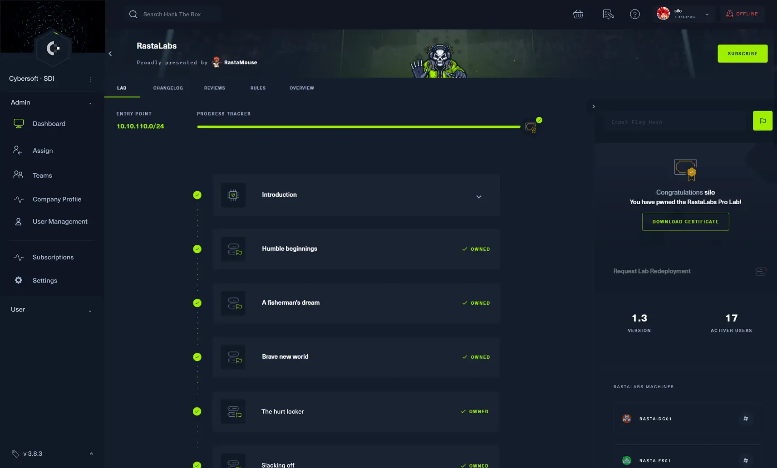Expand the Introduction section chevron
The image size is (777, 468).
(x=479, y=196)
